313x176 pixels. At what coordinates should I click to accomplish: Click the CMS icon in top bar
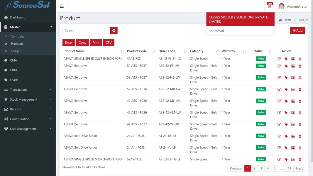click(270, 5)
